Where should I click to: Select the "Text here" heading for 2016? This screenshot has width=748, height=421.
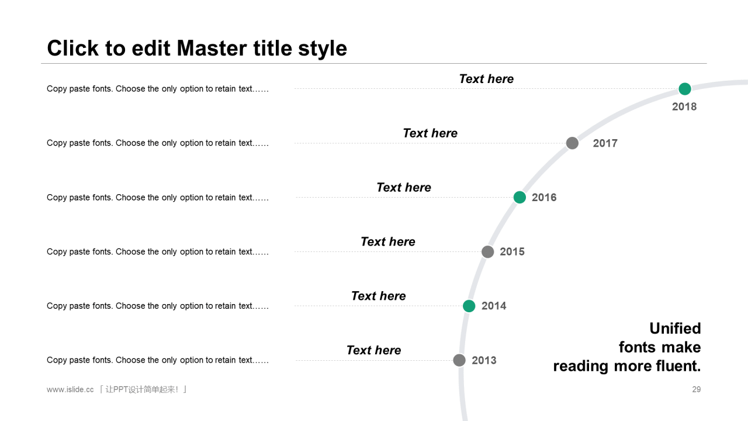pyautogui.click(x=404, y=188)
